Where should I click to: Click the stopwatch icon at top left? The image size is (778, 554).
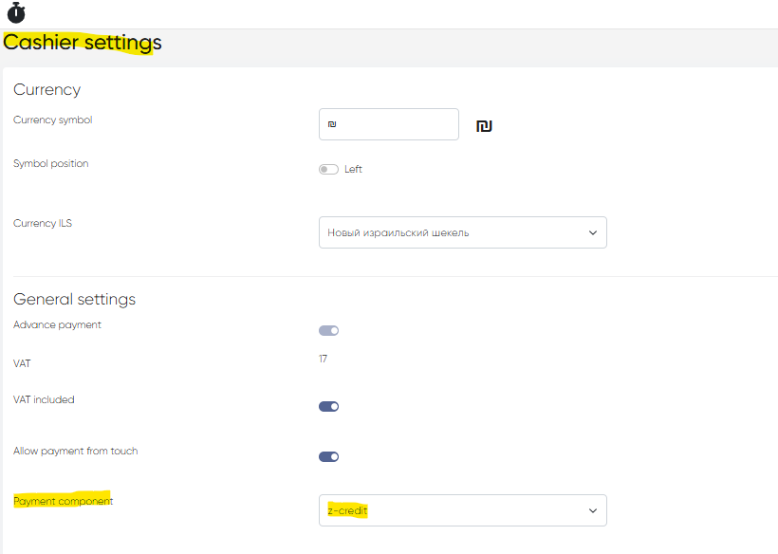coord(16,12)
